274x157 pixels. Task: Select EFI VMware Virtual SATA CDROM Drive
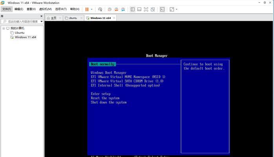[x=127, y=81]
